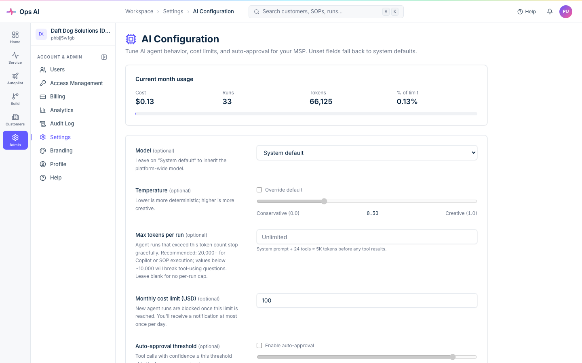Click the 66,125 tokens value
This screenshot has width=582, height=363.
click(x=321, y=102)
